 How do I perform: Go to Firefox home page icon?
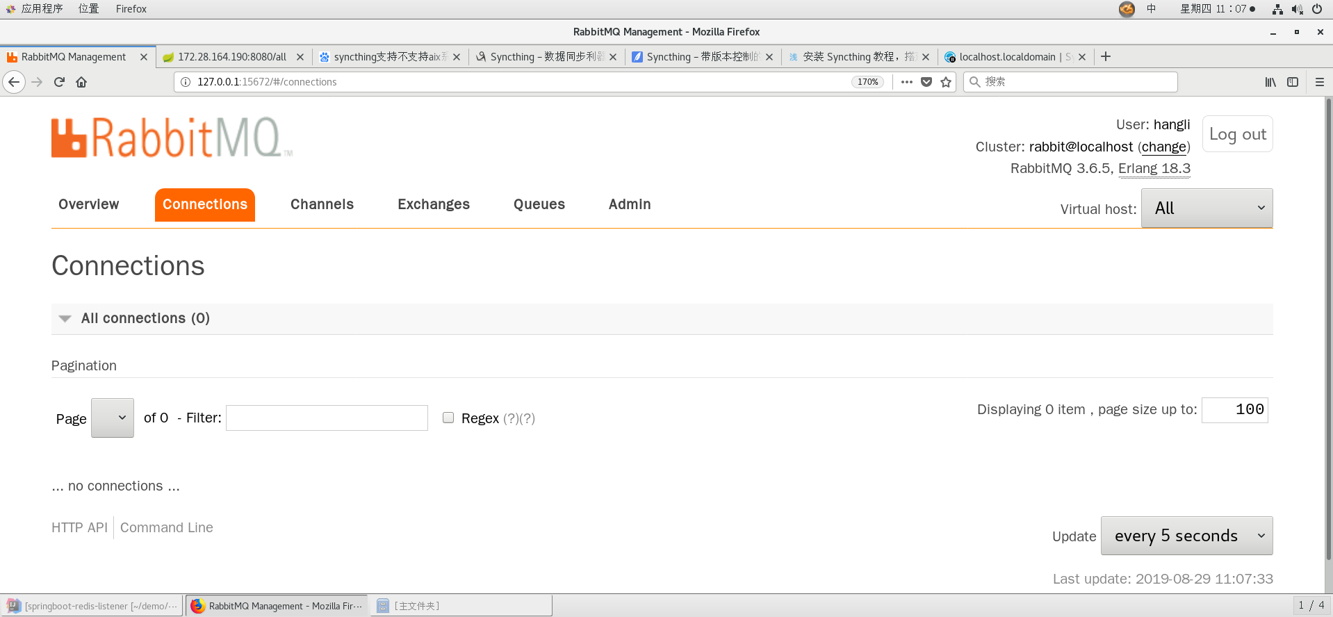(x=81, y=82)
